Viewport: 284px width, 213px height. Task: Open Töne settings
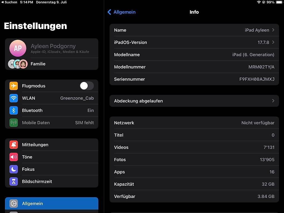52,157
